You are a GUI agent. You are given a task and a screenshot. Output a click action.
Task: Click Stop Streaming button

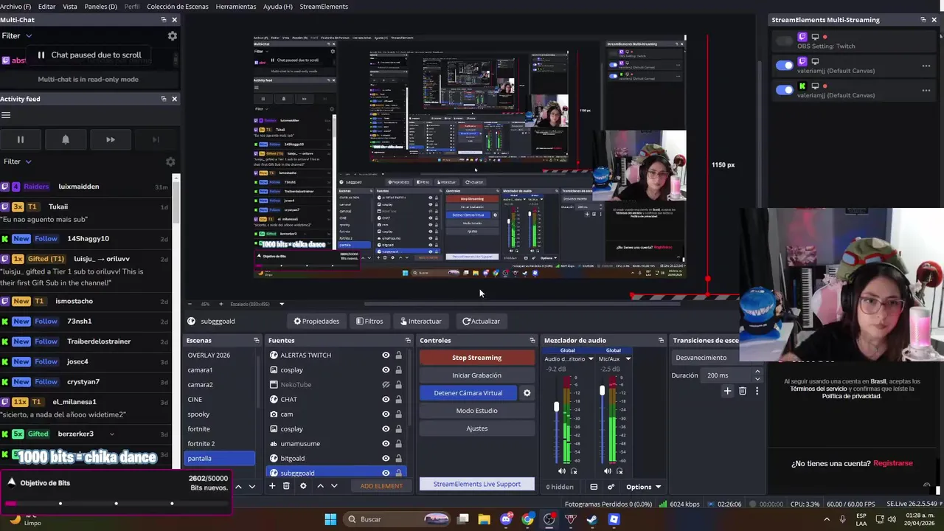476,358
